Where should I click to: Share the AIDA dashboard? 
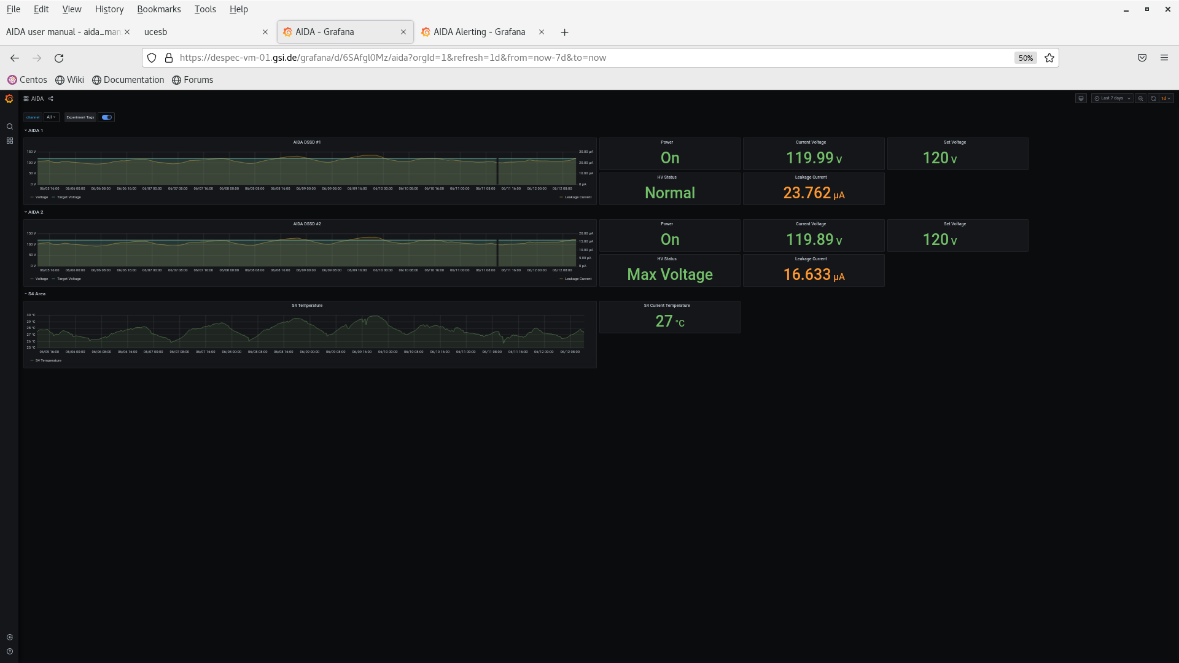click(x=50, y=98)
